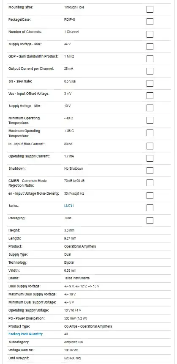Check the Operating Supply Current checkbox
Image resolution: width=177 pixels, height=364 pixels.
(x=150, y=158)
